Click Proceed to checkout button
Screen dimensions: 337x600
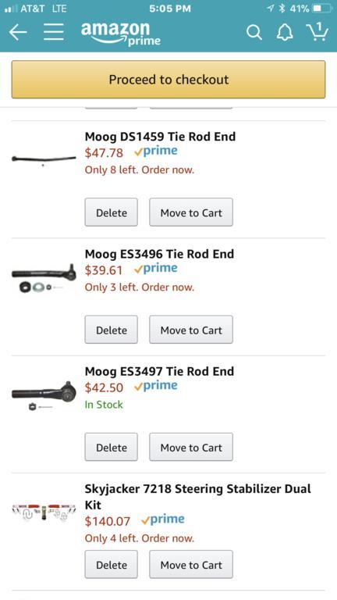click(x=168, y=79)
